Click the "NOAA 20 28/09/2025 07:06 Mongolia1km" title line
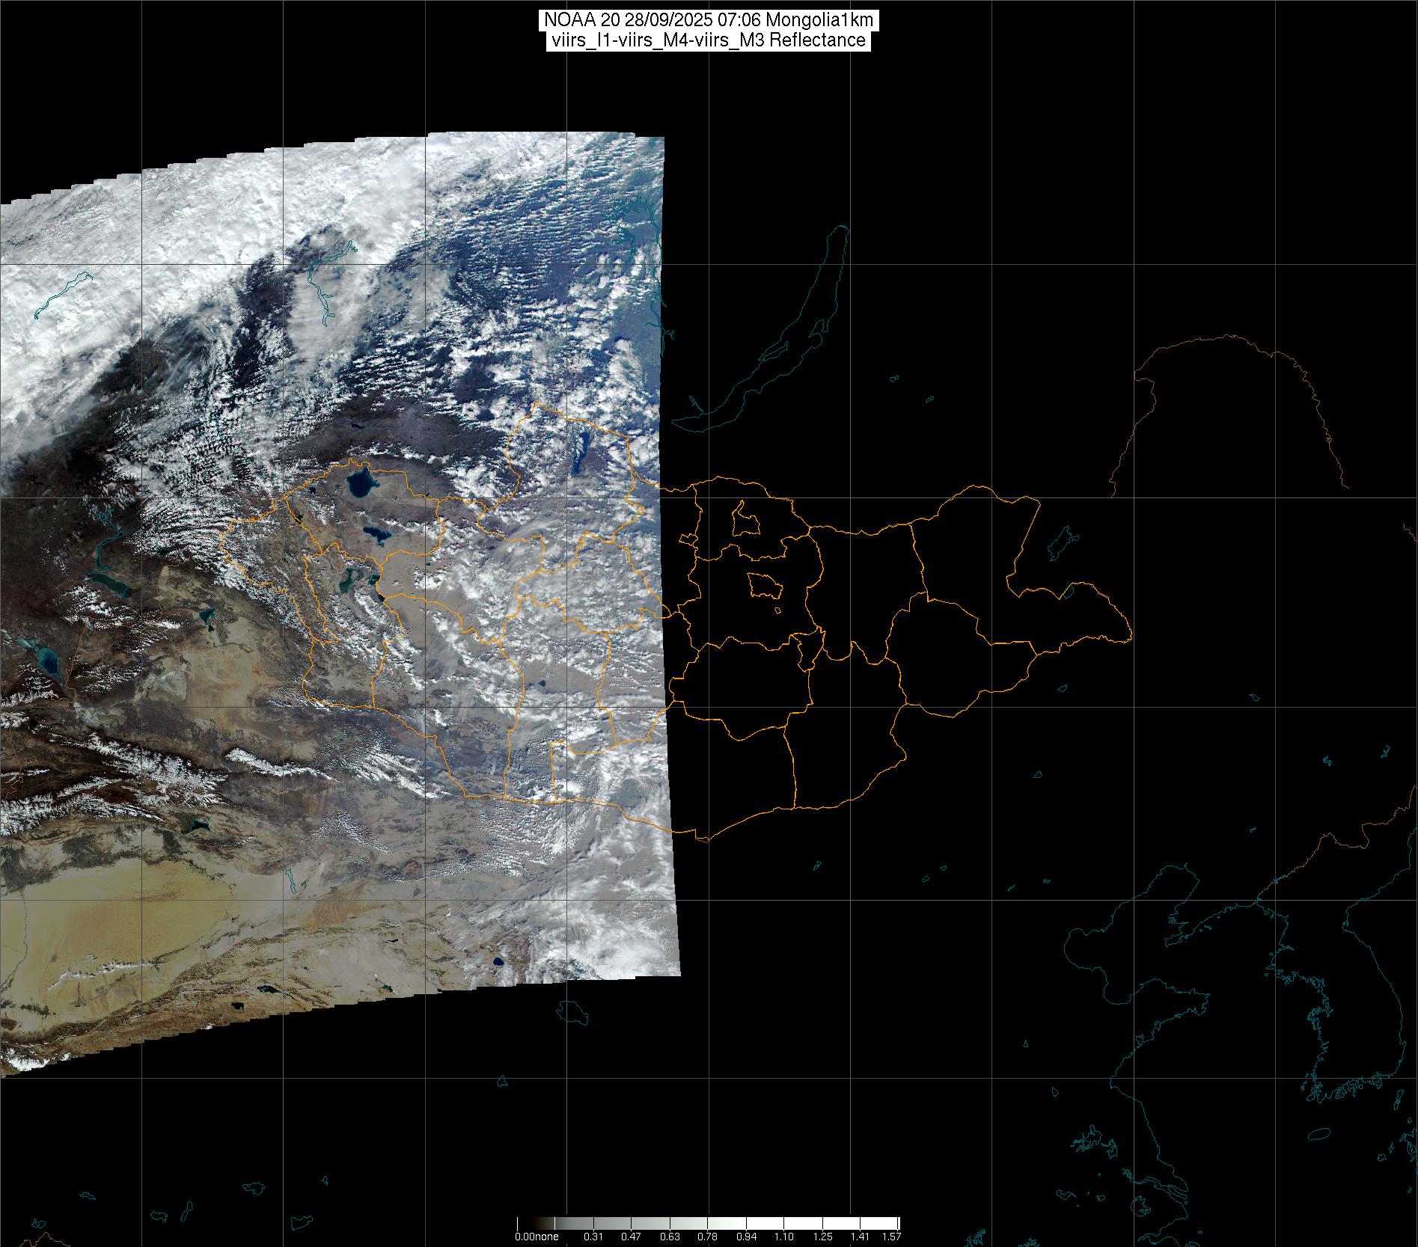1418x1247 pixels. point(709,20)
